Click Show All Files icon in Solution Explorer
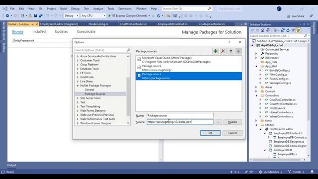Viewport: 318px width, 179px height. (x=298, y=30)
